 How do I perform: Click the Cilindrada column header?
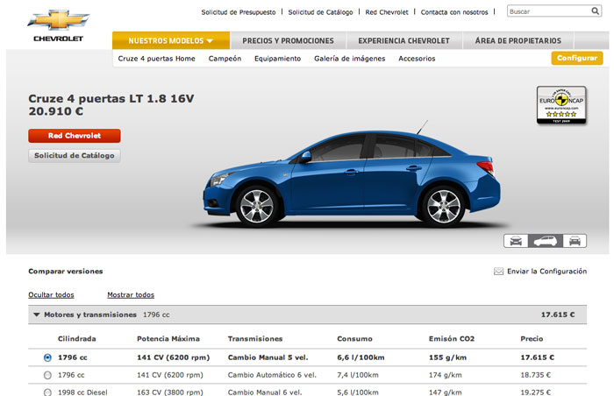pos(77,339)
